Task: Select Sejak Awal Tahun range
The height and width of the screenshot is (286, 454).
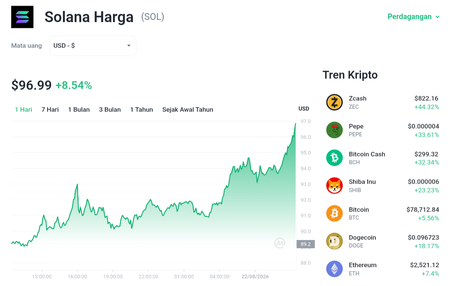Action: 188,109
